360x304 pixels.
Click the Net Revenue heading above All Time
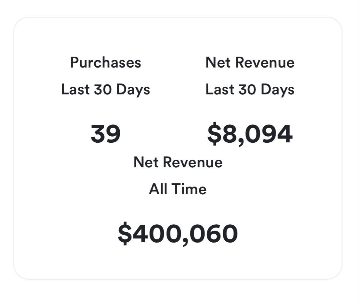(x=178, y=162)
